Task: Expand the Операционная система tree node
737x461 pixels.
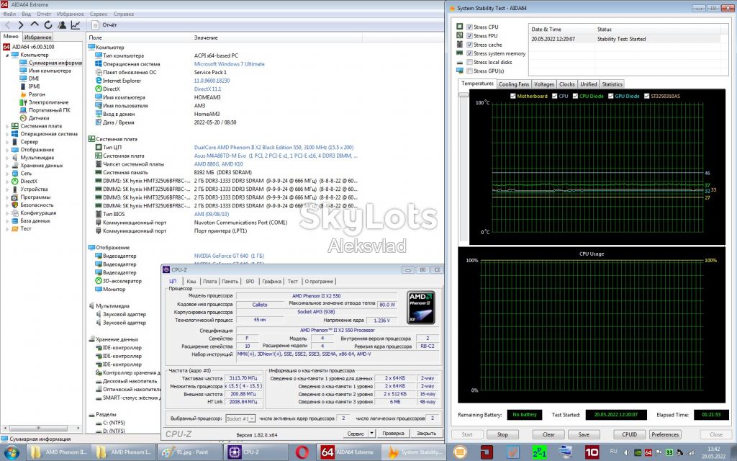Action: tap(7, 134)
